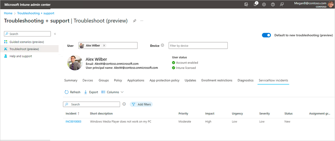The height and width of the screenshot is (141, 335).
Task: Sort by Severity column header
Action: (x=265, y=114)
